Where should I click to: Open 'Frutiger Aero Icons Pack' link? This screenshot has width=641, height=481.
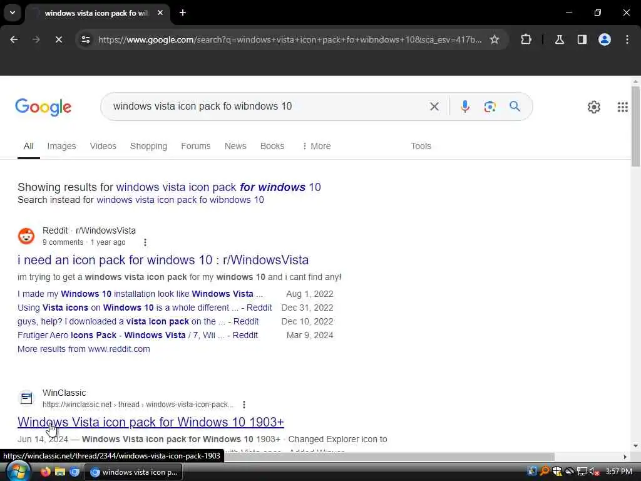(x=138, y=336)
